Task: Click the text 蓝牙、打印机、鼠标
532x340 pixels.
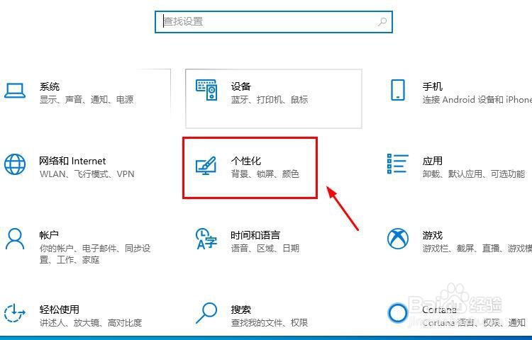Action: point(270,100)
